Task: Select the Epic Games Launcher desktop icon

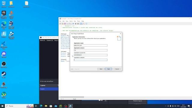Action: (x=4, y=15)
